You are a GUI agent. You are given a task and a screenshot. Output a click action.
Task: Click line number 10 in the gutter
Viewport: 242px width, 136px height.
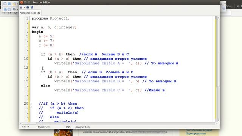(x=26, y=59)
